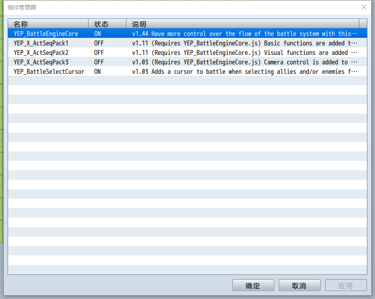Close the 插件管理器 dialog window
Screen dimensions: 375x299
364,7
